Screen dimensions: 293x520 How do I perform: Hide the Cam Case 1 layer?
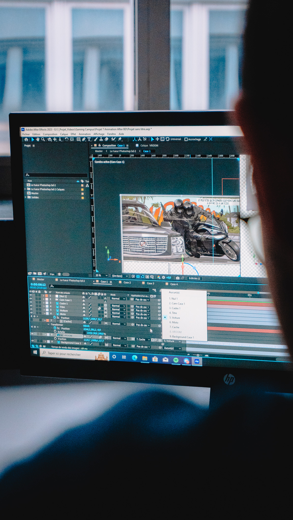click(31, 299)
